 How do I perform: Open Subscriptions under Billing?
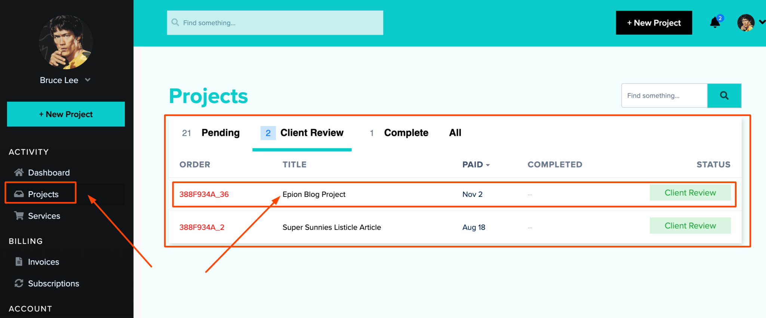pos(53,284)
